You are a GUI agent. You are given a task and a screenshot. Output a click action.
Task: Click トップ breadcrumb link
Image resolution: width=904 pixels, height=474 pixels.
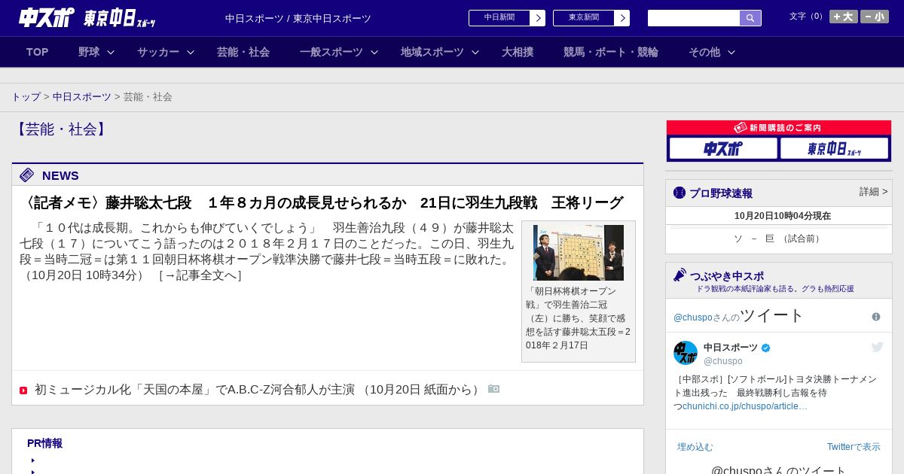[x=26, y=97]
